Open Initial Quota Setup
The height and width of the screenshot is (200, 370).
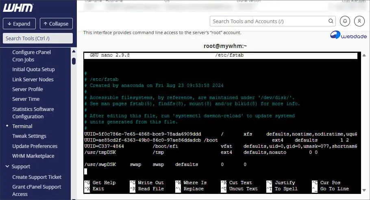click(x=33, y=69)
